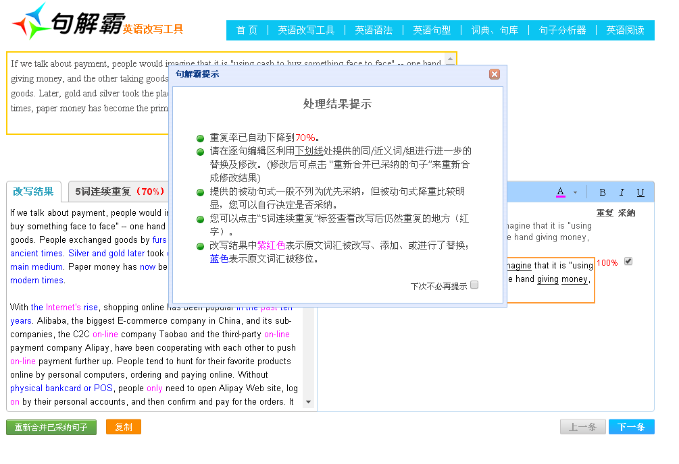This screenshot has height=464, width=679.
Task: Open the font color dropdown arrow
Action: (575, 192)
